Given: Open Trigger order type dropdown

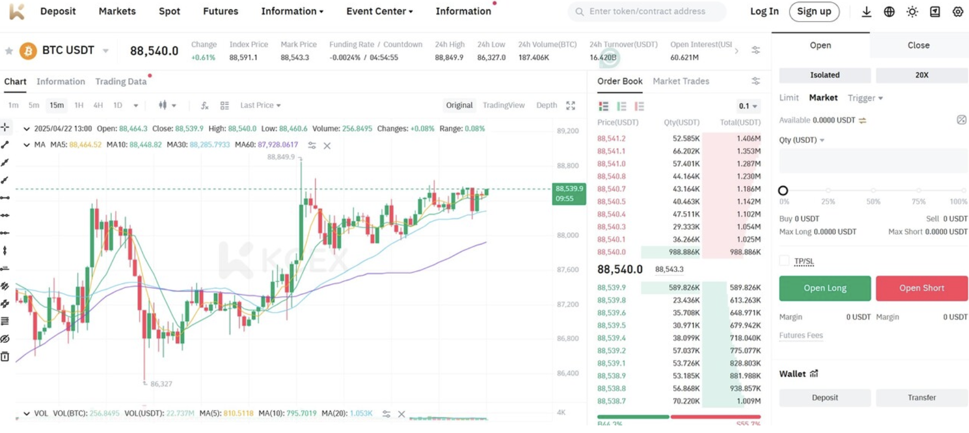Looking at the screenshot, I should (865, 98).
